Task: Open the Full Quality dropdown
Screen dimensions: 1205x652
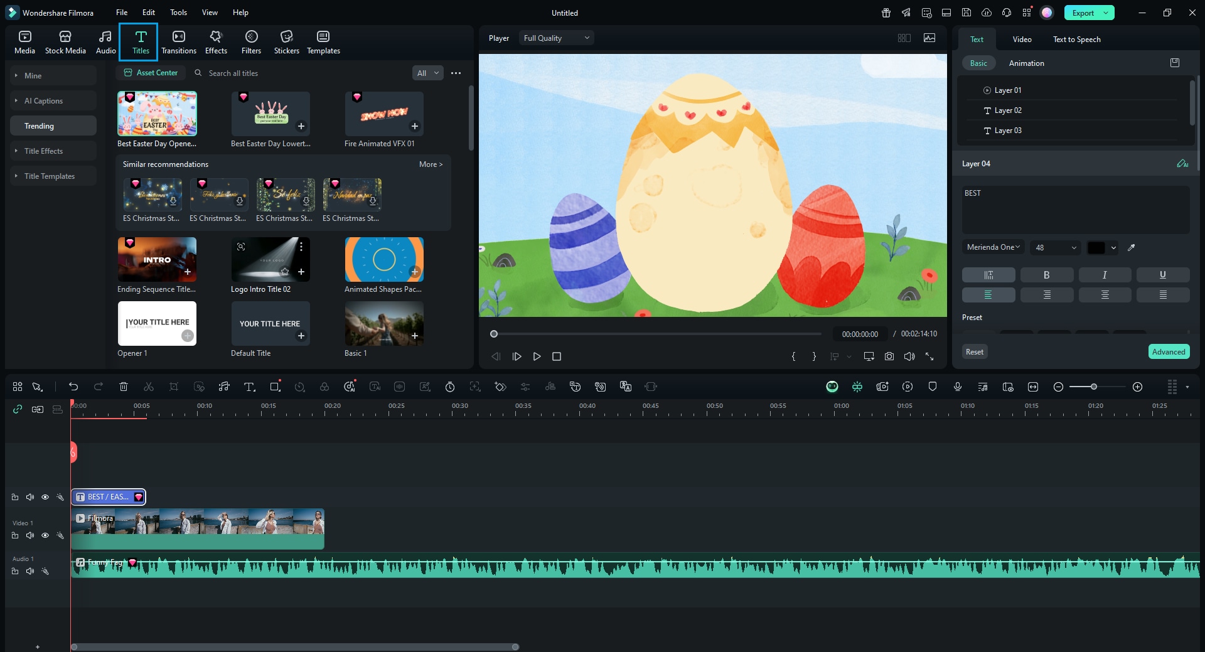Action: point(556,38)
